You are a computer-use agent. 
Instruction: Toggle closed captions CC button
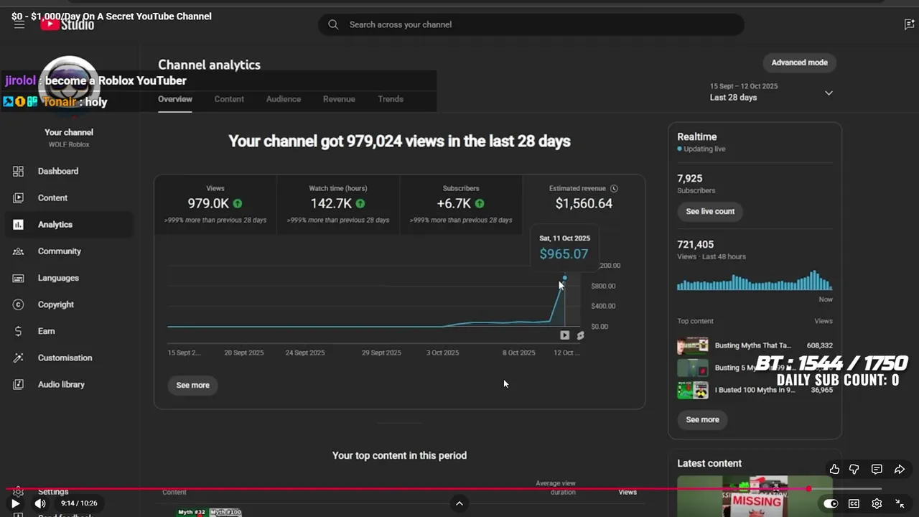click(x=854, y=503)
